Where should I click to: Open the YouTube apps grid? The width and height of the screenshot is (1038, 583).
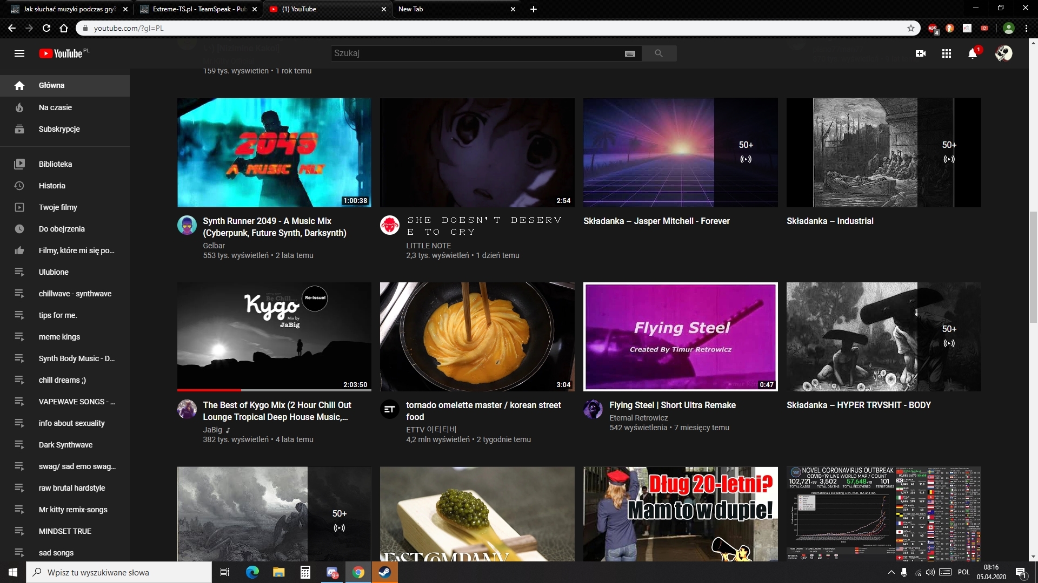point(947,53)
